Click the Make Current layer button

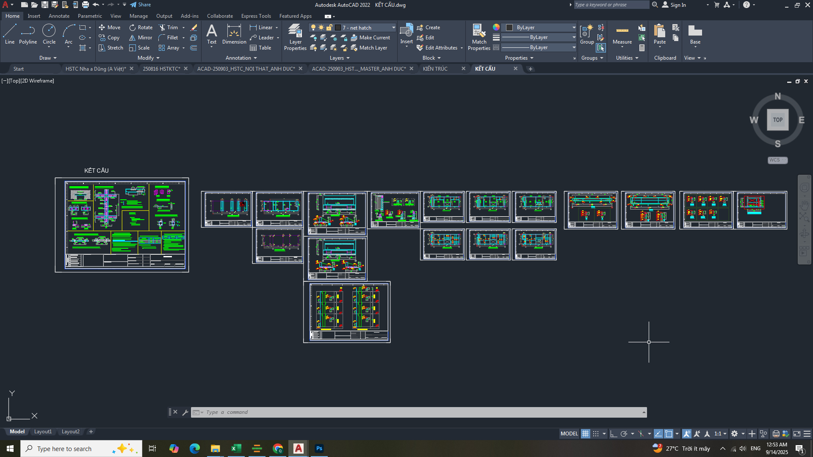tap(371, 38)
